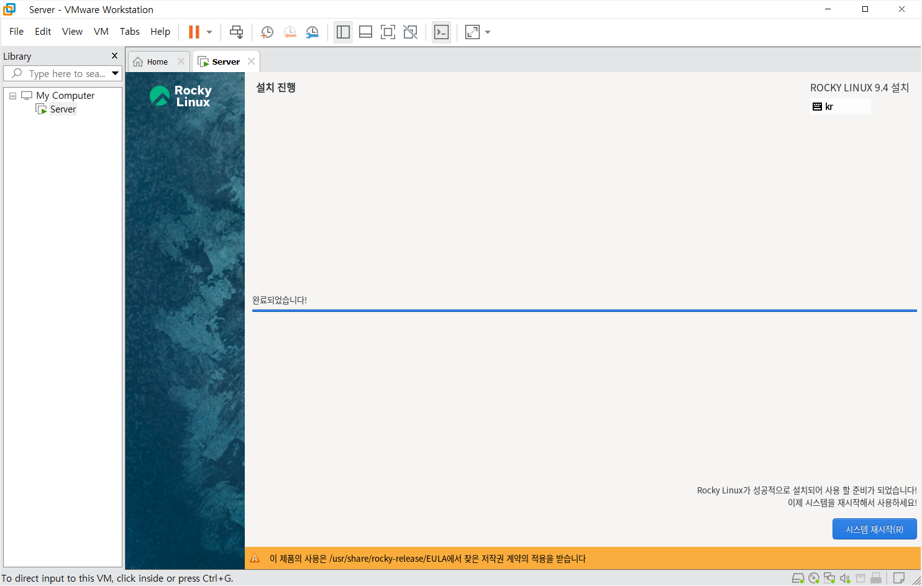Viewport: 922px width, 586px height.
Task: Select My Computer in the library
Action: tap(65, 96)
